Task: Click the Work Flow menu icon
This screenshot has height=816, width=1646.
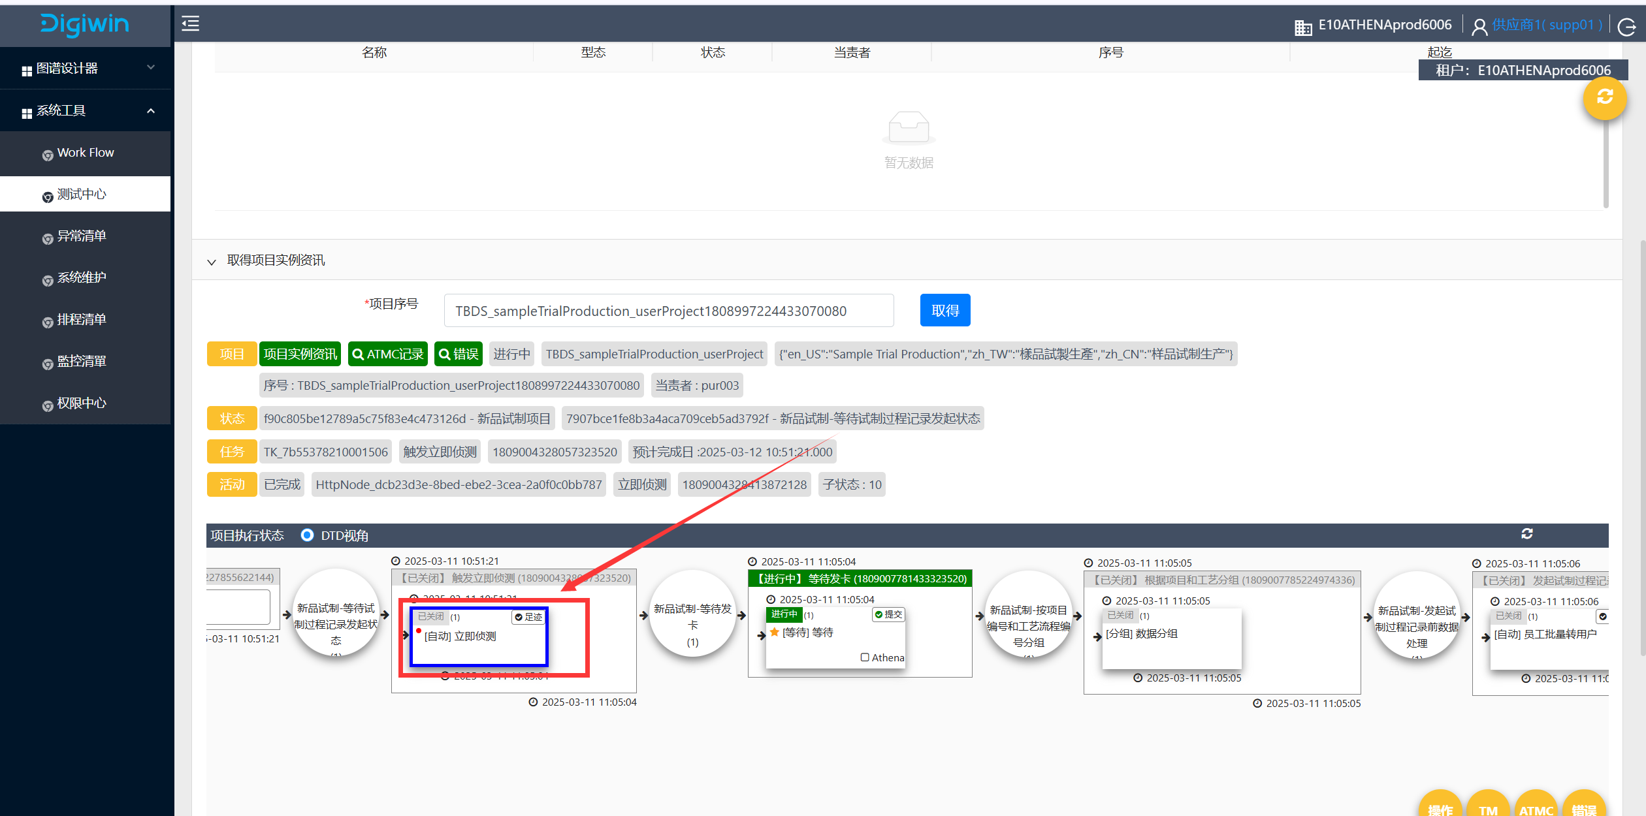Action: point(48,155)
